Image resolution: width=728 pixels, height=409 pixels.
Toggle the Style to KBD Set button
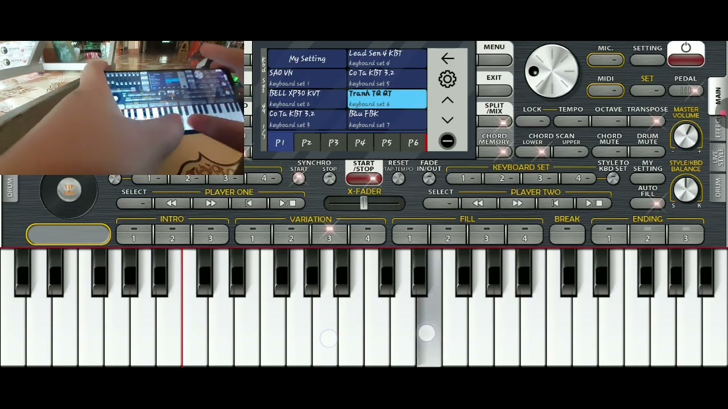point(613,178)
